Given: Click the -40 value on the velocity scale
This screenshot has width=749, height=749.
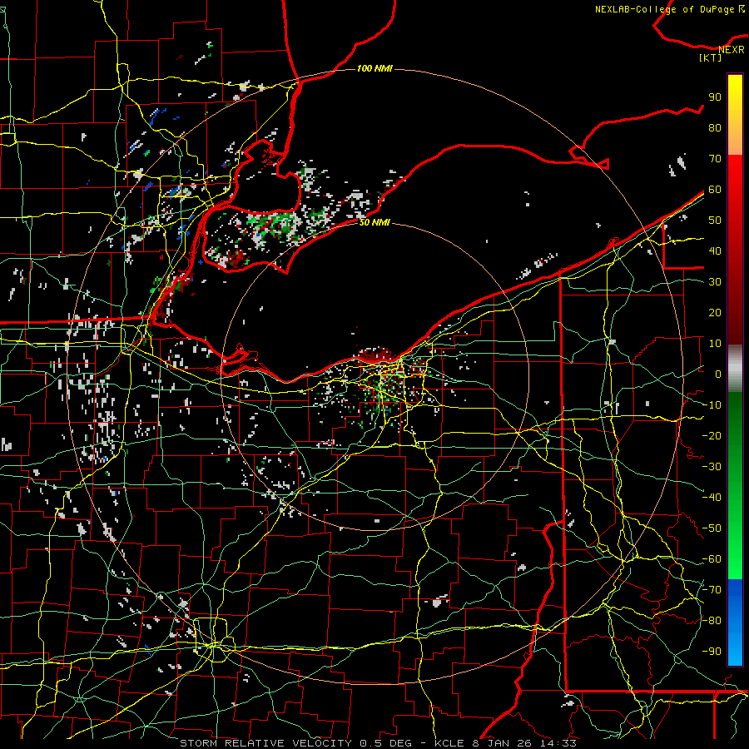Looking at the screenshot, I should point(712,498).
